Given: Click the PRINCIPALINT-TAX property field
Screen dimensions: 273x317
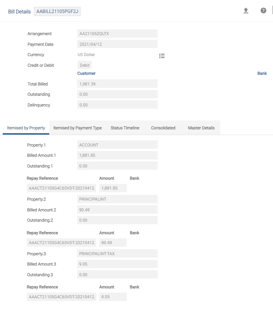Looking at the screenshot, I should [117, 254].
